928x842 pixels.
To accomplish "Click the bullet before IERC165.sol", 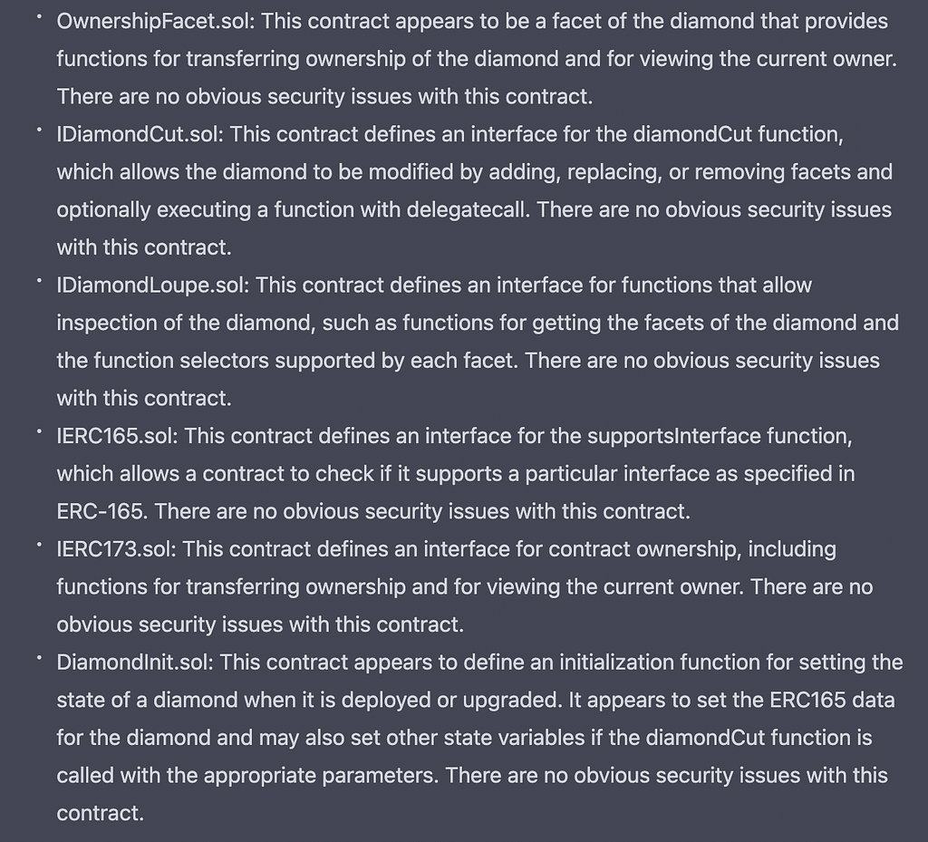I will (38, 431).
